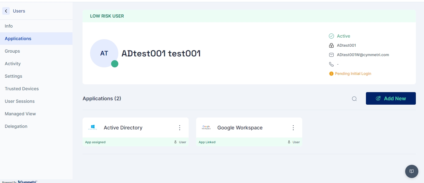Click the orange Pending Initial Login icon

click(x=331, y=74)
